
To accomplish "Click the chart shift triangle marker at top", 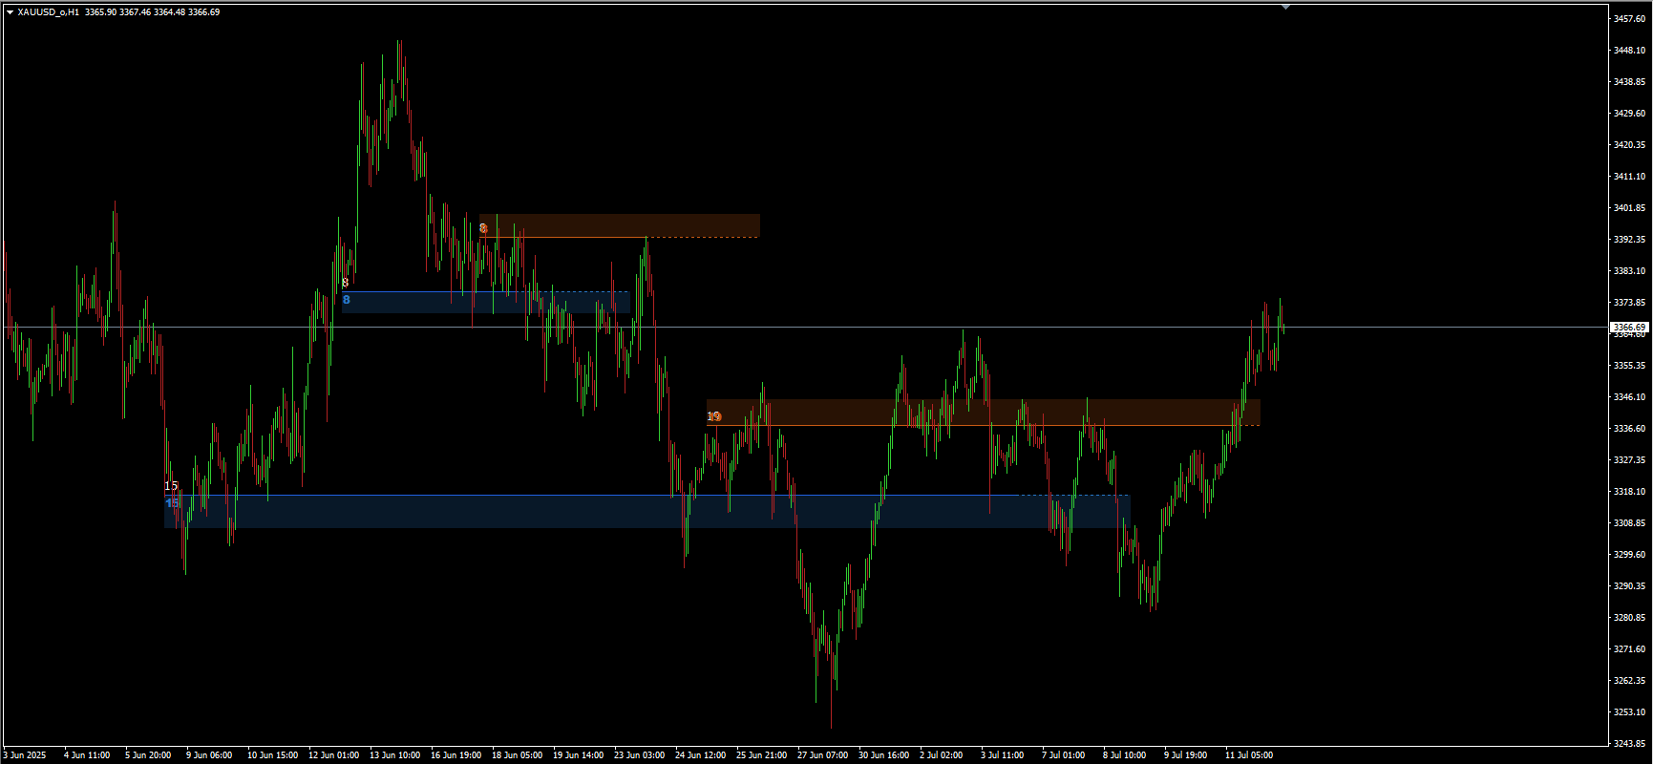I will pyautogui.click(x=1285, y=7).
